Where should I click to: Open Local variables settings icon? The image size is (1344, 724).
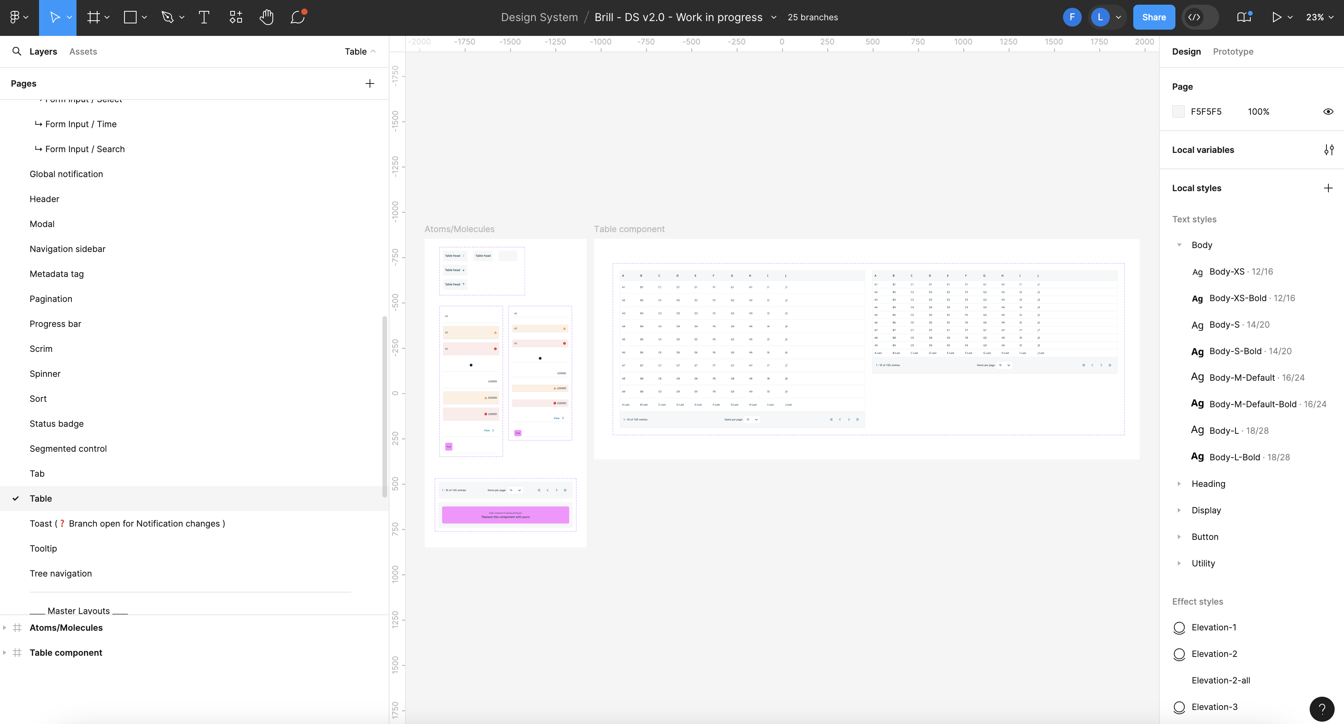[1330, 150]
